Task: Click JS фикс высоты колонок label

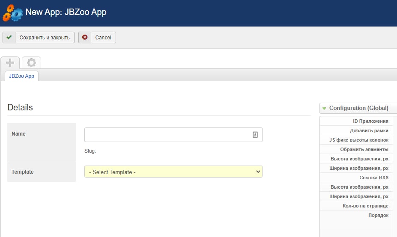Action: click(x=358, y=140)
